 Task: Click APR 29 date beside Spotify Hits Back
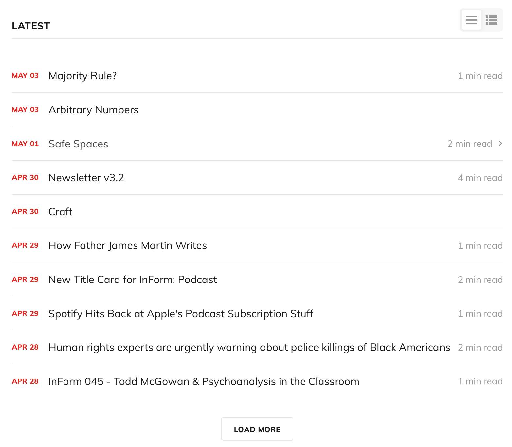tap(25, 314)
